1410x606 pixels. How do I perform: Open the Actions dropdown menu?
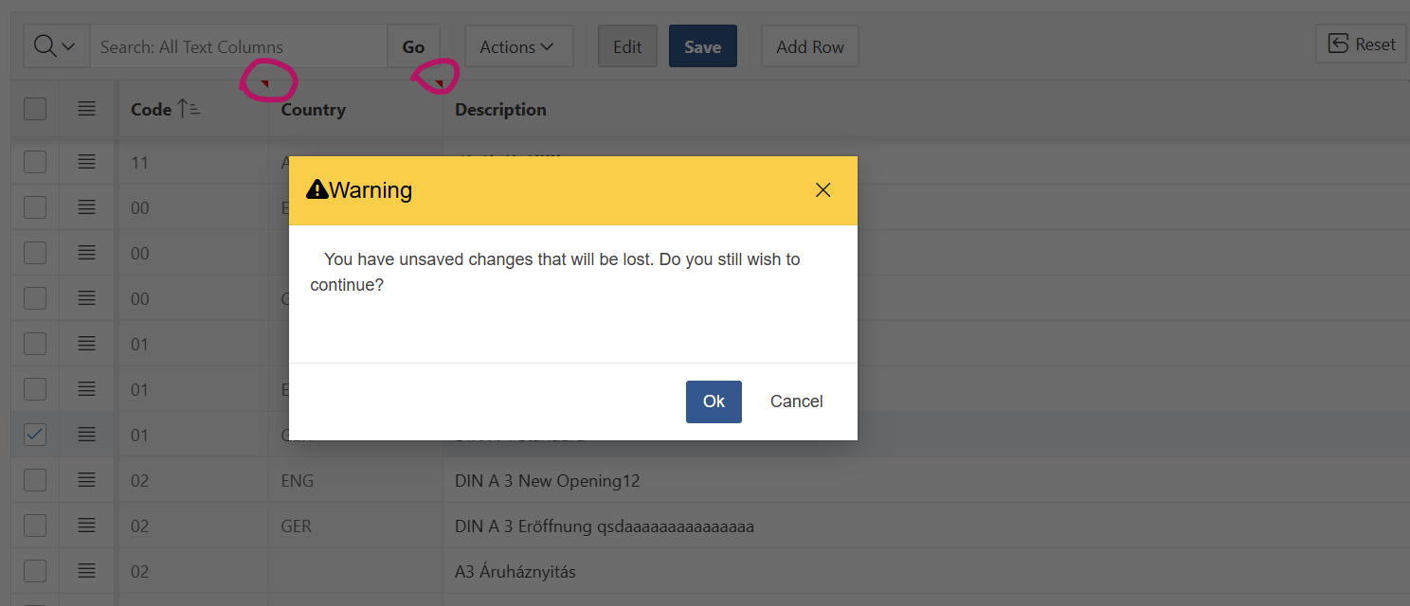click(x=518, y=46)
